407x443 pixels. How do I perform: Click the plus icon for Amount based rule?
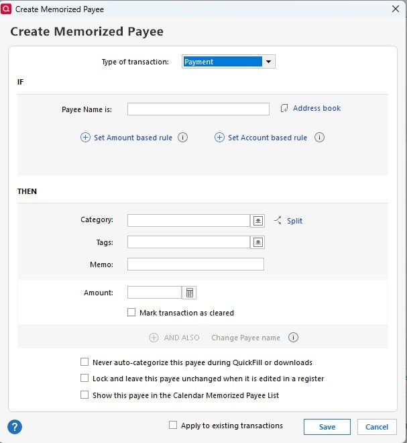pyautogui.click(x=85, y=138)
